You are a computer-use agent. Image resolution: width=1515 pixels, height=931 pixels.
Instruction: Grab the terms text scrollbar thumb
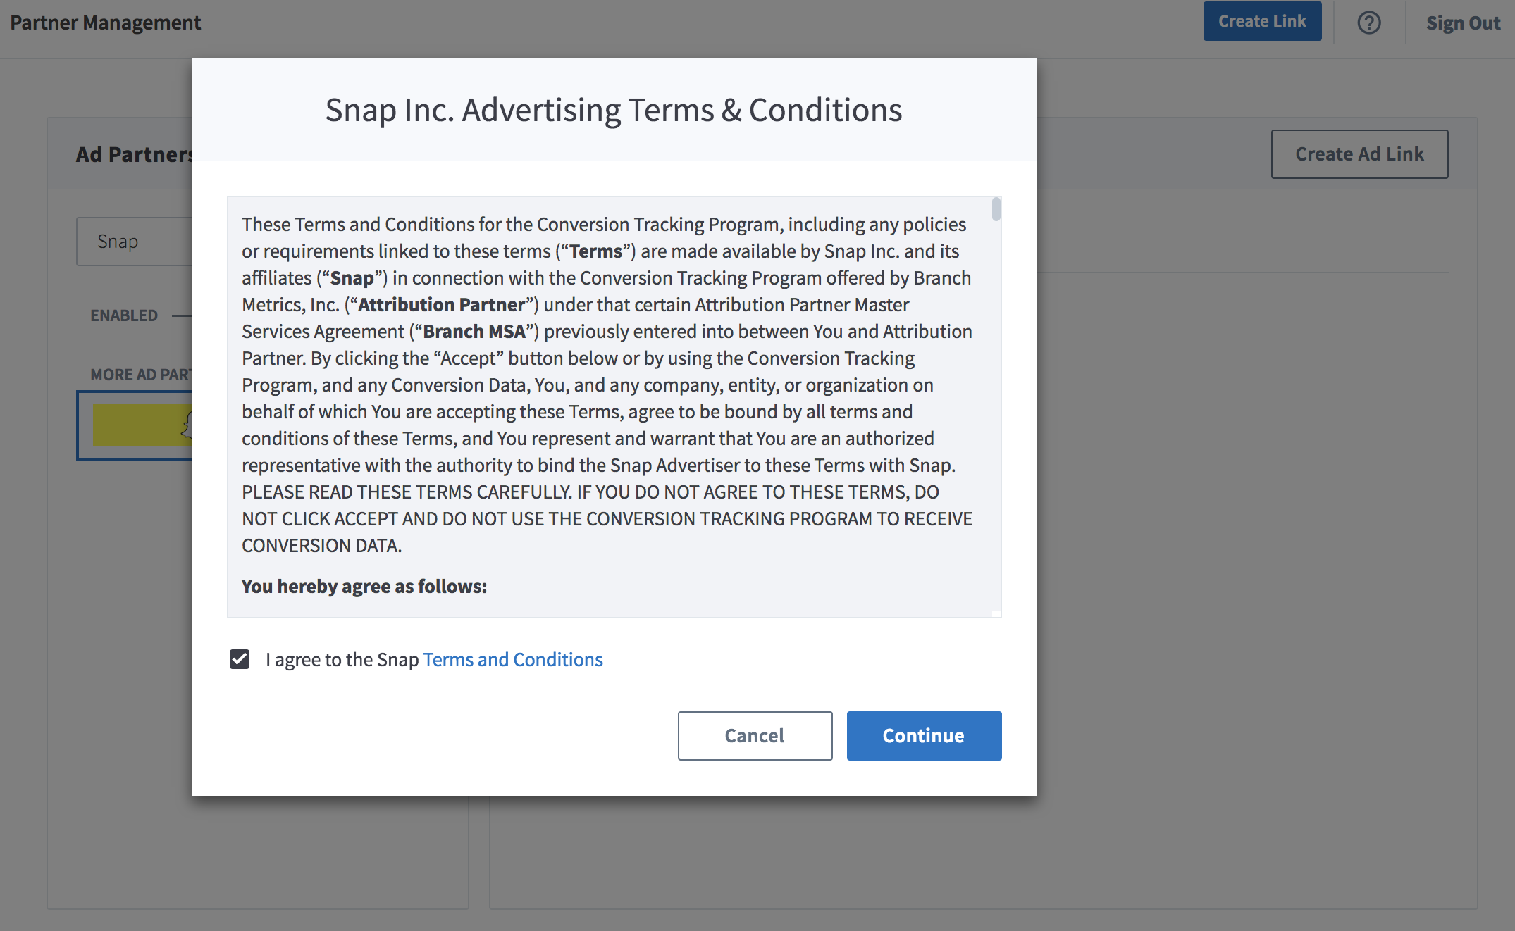click(x=996, y=210)
